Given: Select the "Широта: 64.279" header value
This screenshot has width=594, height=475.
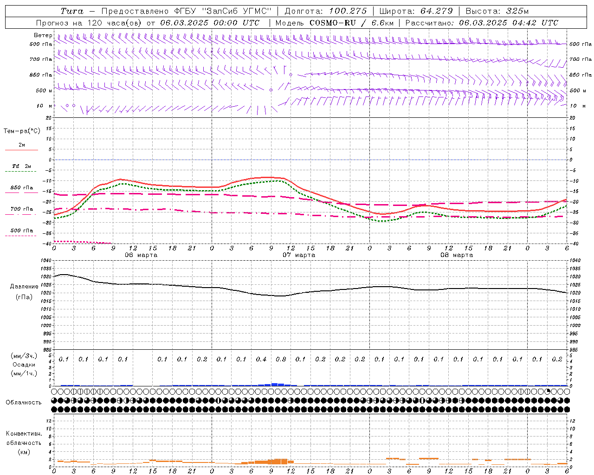Looking at the screenshot, I should pyautogui.click(x=416, y=11).
